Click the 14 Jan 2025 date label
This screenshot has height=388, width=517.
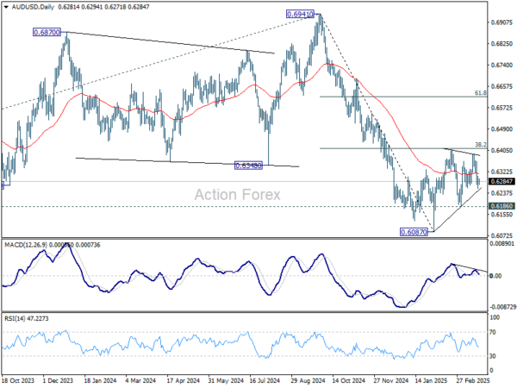click(x=432, y=381)
